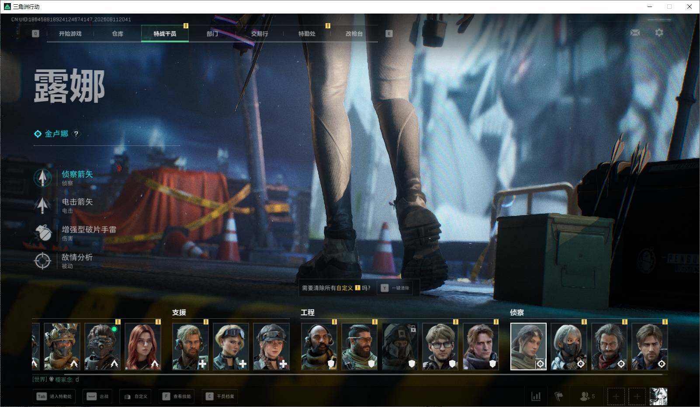Select the bald engineer operator with headset
Screen dimensions: 700x407
pyautogui.click(x=319, y=346)
